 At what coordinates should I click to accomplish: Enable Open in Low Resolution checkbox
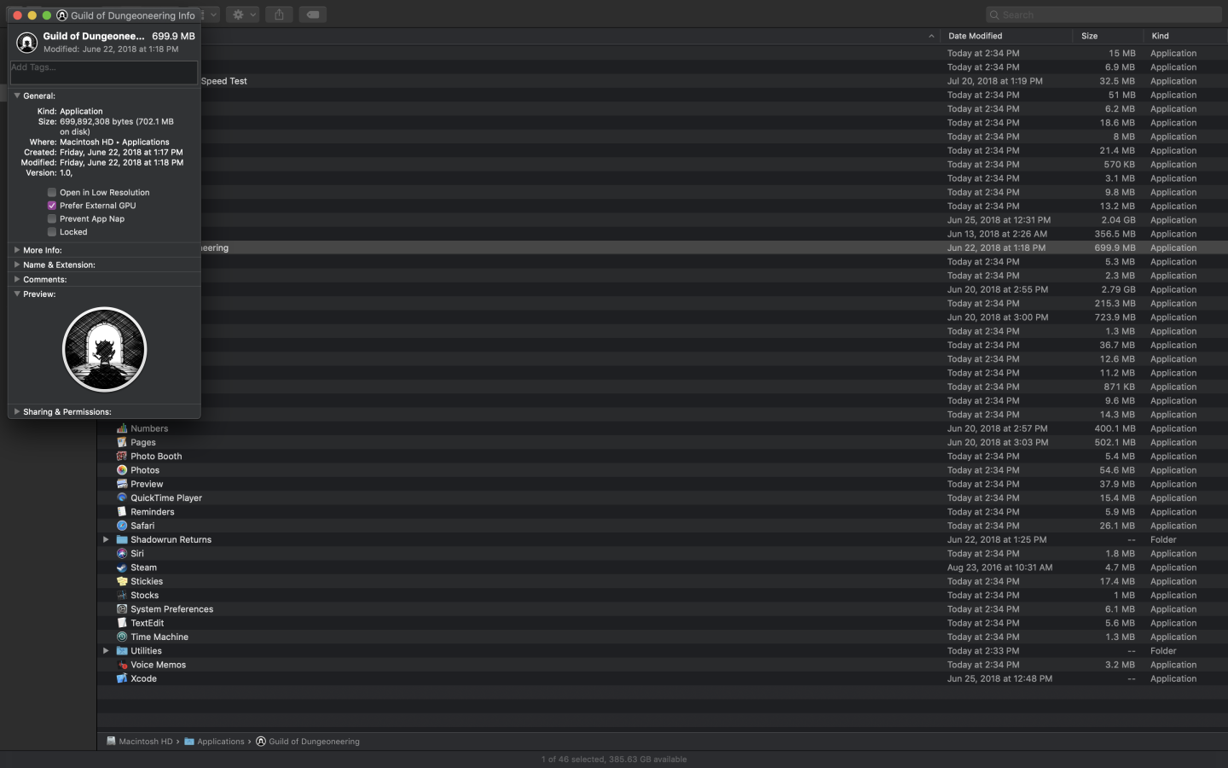[x=52, y=192]
